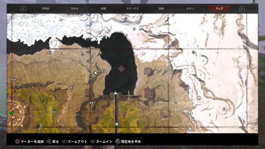Select the marker on the far-left edge above the green zone
The image size is (265, 149).
coord(14,80)
